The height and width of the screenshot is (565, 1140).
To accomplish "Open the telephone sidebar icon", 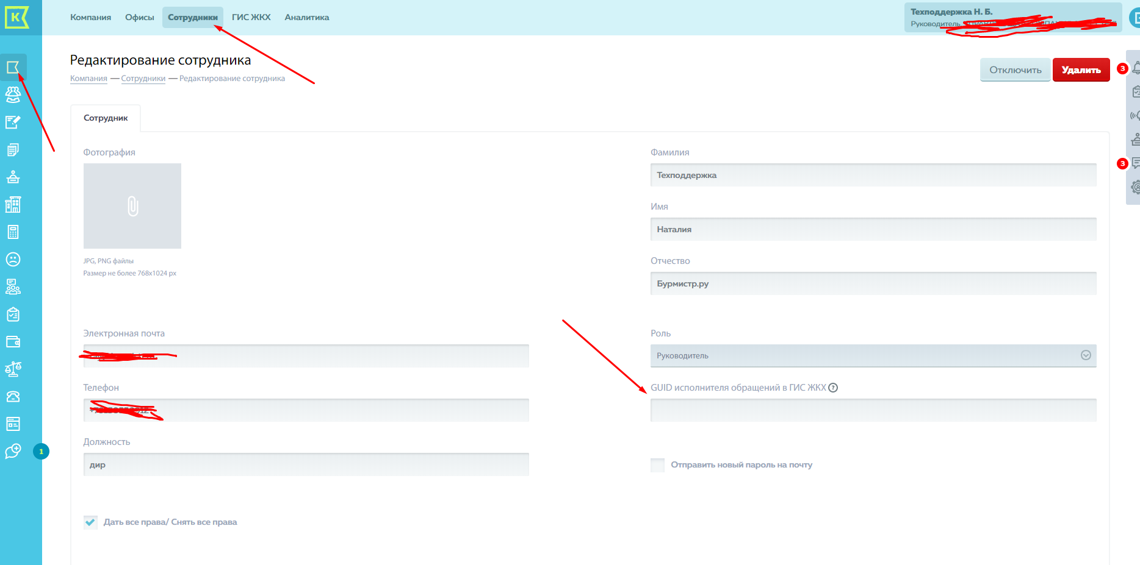I will click(x=13, y=396).
